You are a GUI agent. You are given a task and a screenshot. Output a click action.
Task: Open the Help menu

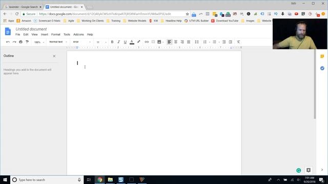point(90,34)
